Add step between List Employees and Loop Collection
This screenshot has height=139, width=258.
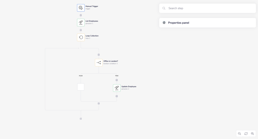81,30
